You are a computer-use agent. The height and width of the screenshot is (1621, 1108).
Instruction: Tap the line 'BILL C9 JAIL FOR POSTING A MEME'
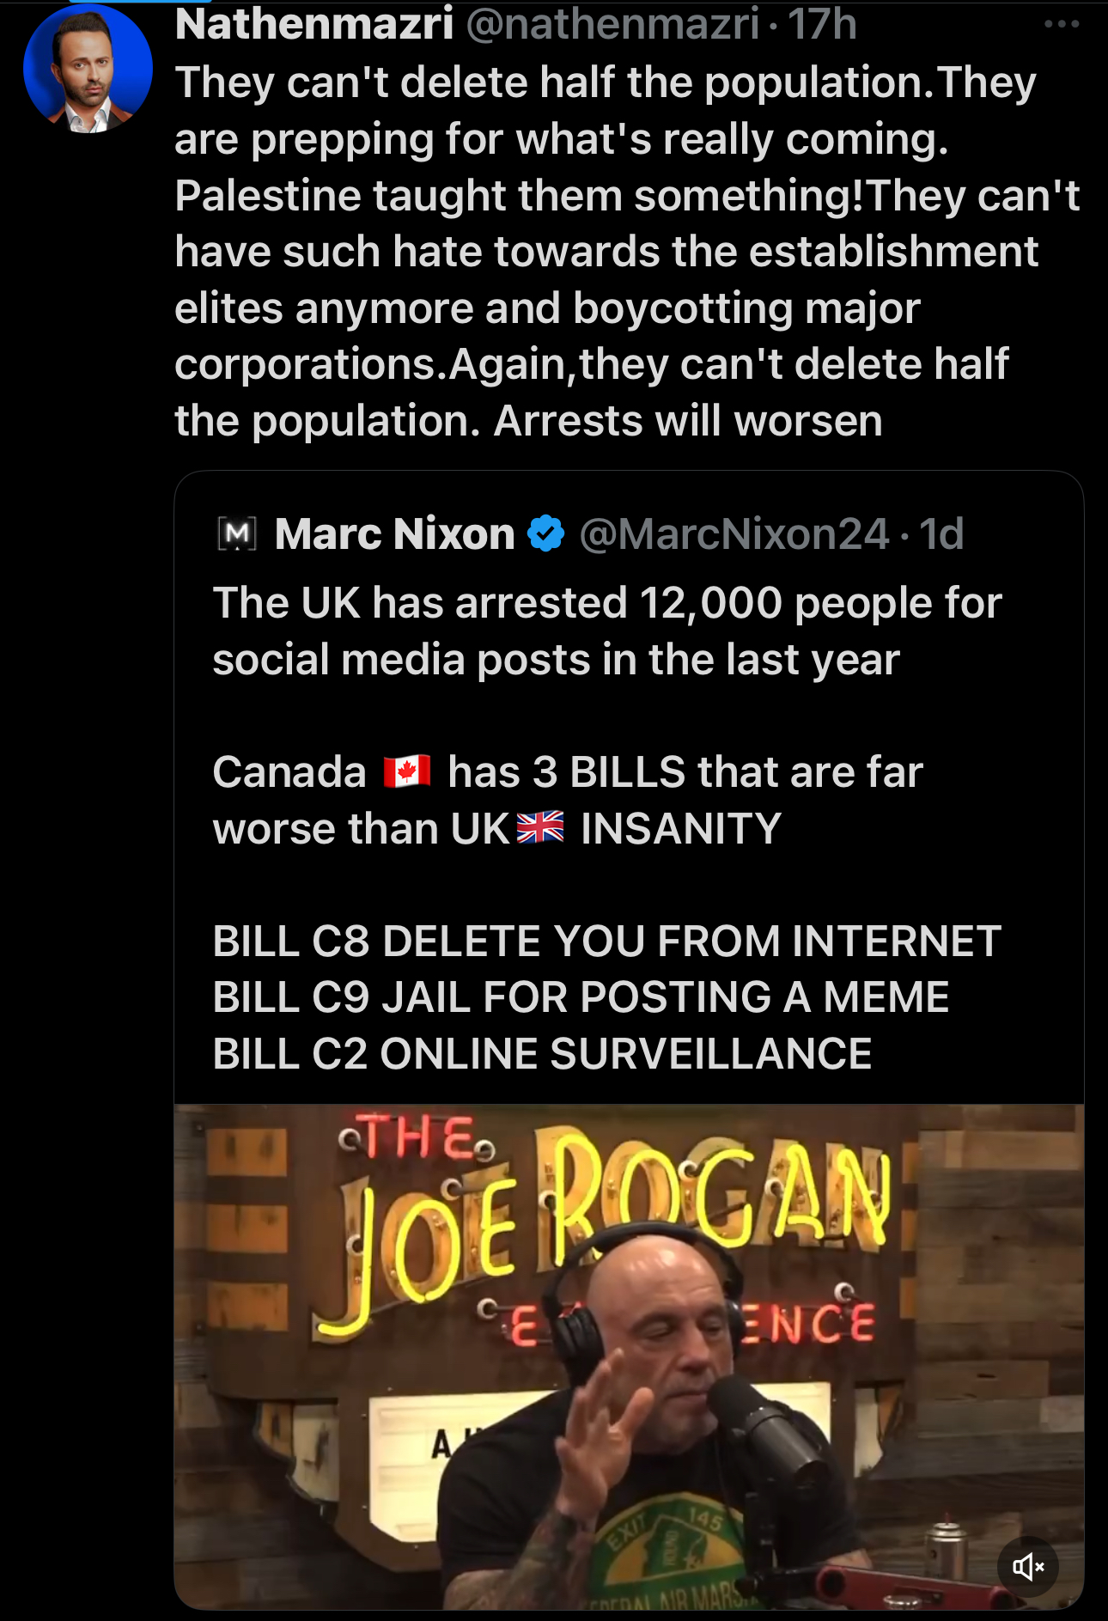coord(581,997)
